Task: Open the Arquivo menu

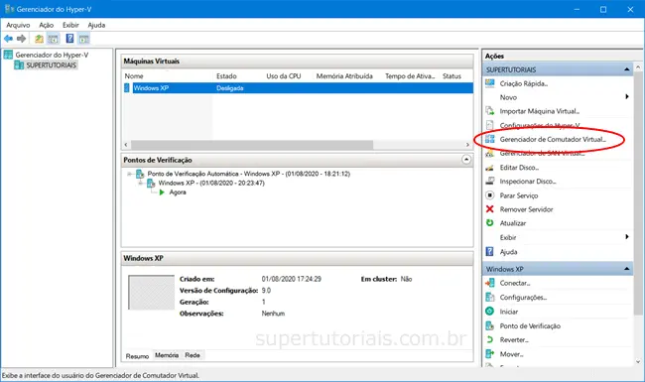Action: point(18,25)
